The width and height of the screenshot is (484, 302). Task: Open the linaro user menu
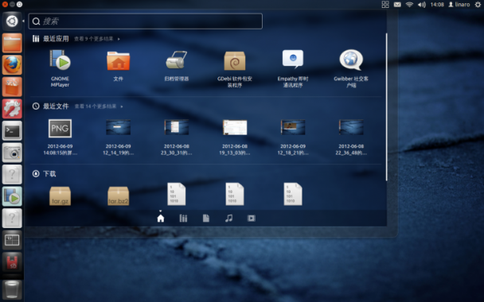[459, 4]
